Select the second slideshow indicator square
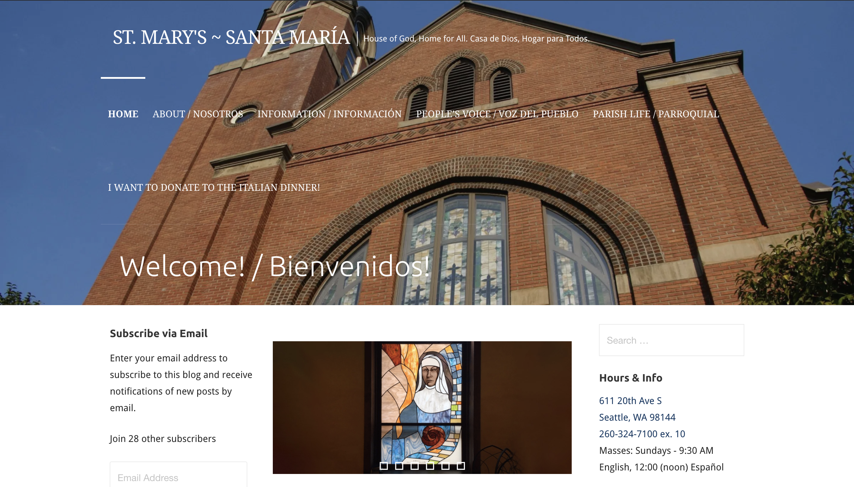Image resolution: width=854 pixels, height=487 pixels. (399, 466)
